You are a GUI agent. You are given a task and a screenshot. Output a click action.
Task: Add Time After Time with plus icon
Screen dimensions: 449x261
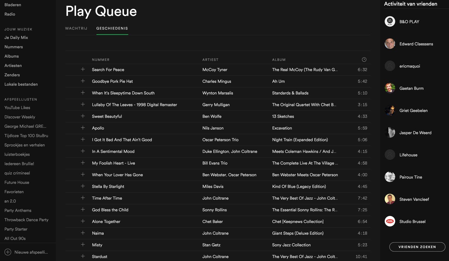(x=83, y=198)
